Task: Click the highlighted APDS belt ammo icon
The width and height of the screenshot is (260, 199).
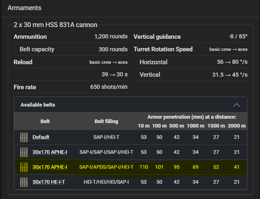Action: [x=24, y=167]
